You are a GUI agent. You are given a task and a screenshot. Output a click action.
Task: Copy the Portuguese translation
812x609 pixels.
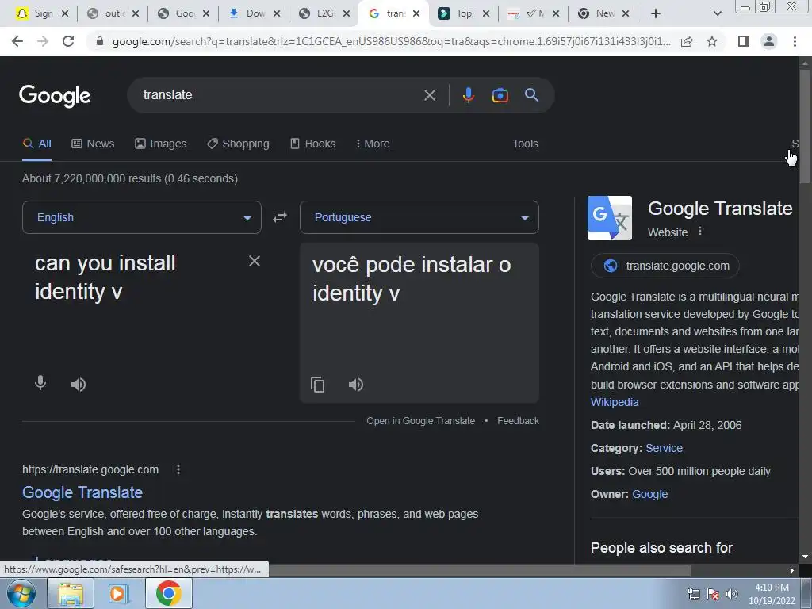point(317,385)
